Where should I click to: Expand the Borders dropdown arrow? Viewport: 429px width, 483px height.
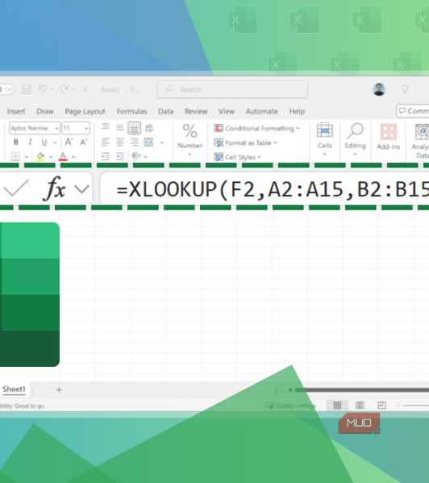[27, 157]
